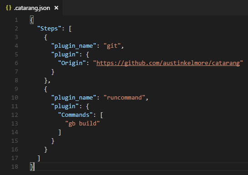The width and height of the screenshot is (248, 175).
Task: Click line number 1 in gutter
Action: [16, 20]
